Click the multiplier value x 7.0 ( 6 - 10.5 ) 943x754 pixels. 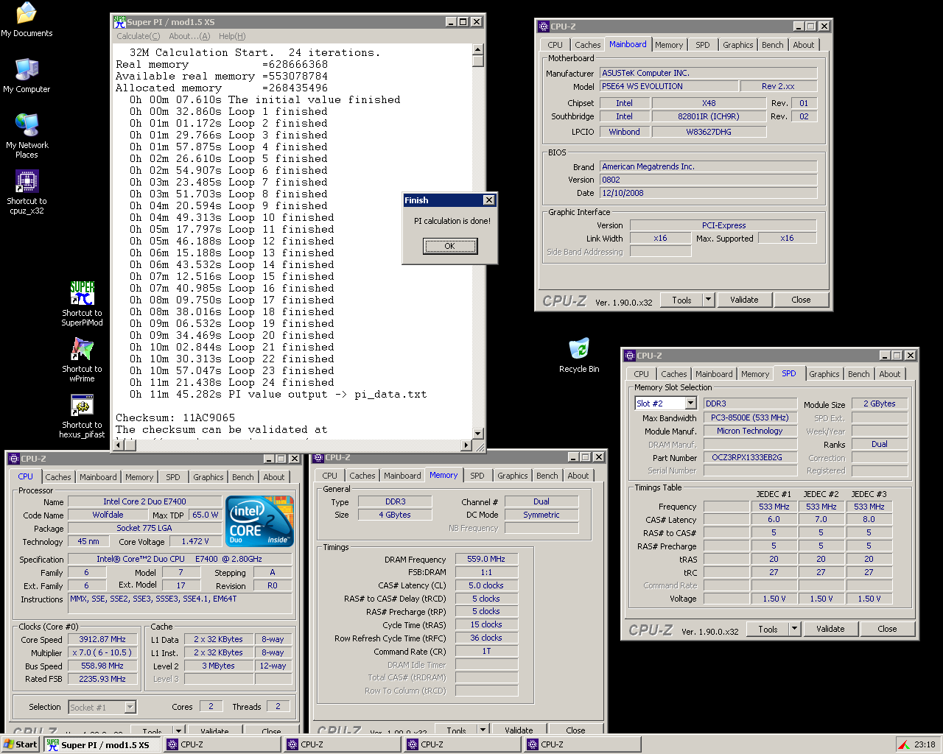click(103, 652)
